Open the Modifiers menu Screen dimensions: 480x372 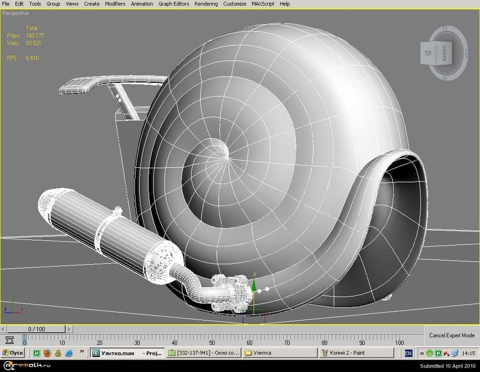tap(115, 3)
